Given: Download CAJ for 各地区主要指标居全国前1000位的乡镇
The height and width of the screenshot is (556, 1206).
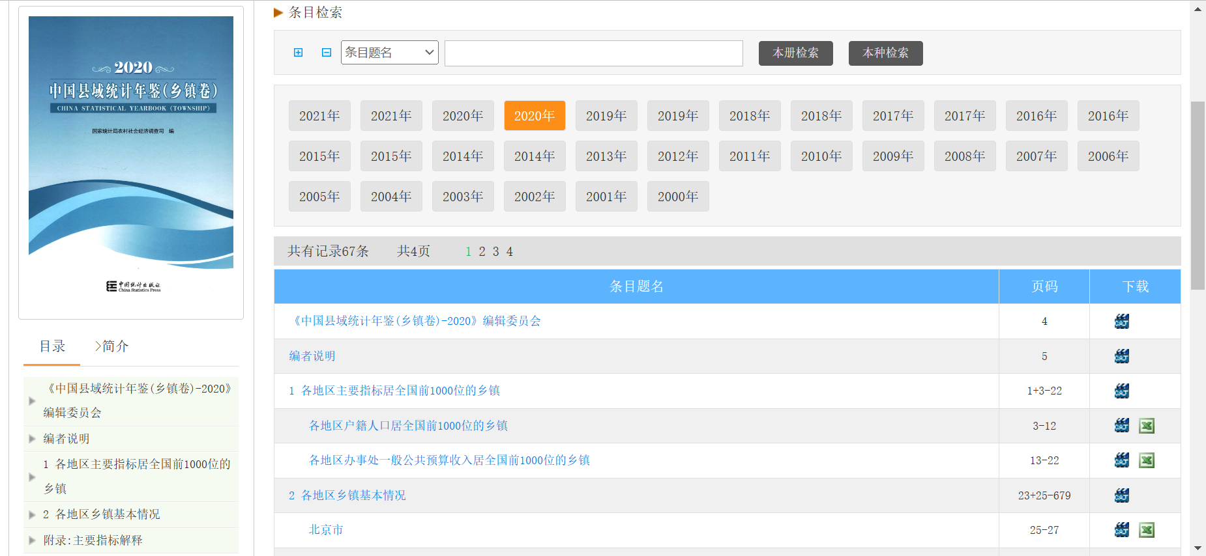Looking at the screenshot, I should click(x=1122, y=391).
